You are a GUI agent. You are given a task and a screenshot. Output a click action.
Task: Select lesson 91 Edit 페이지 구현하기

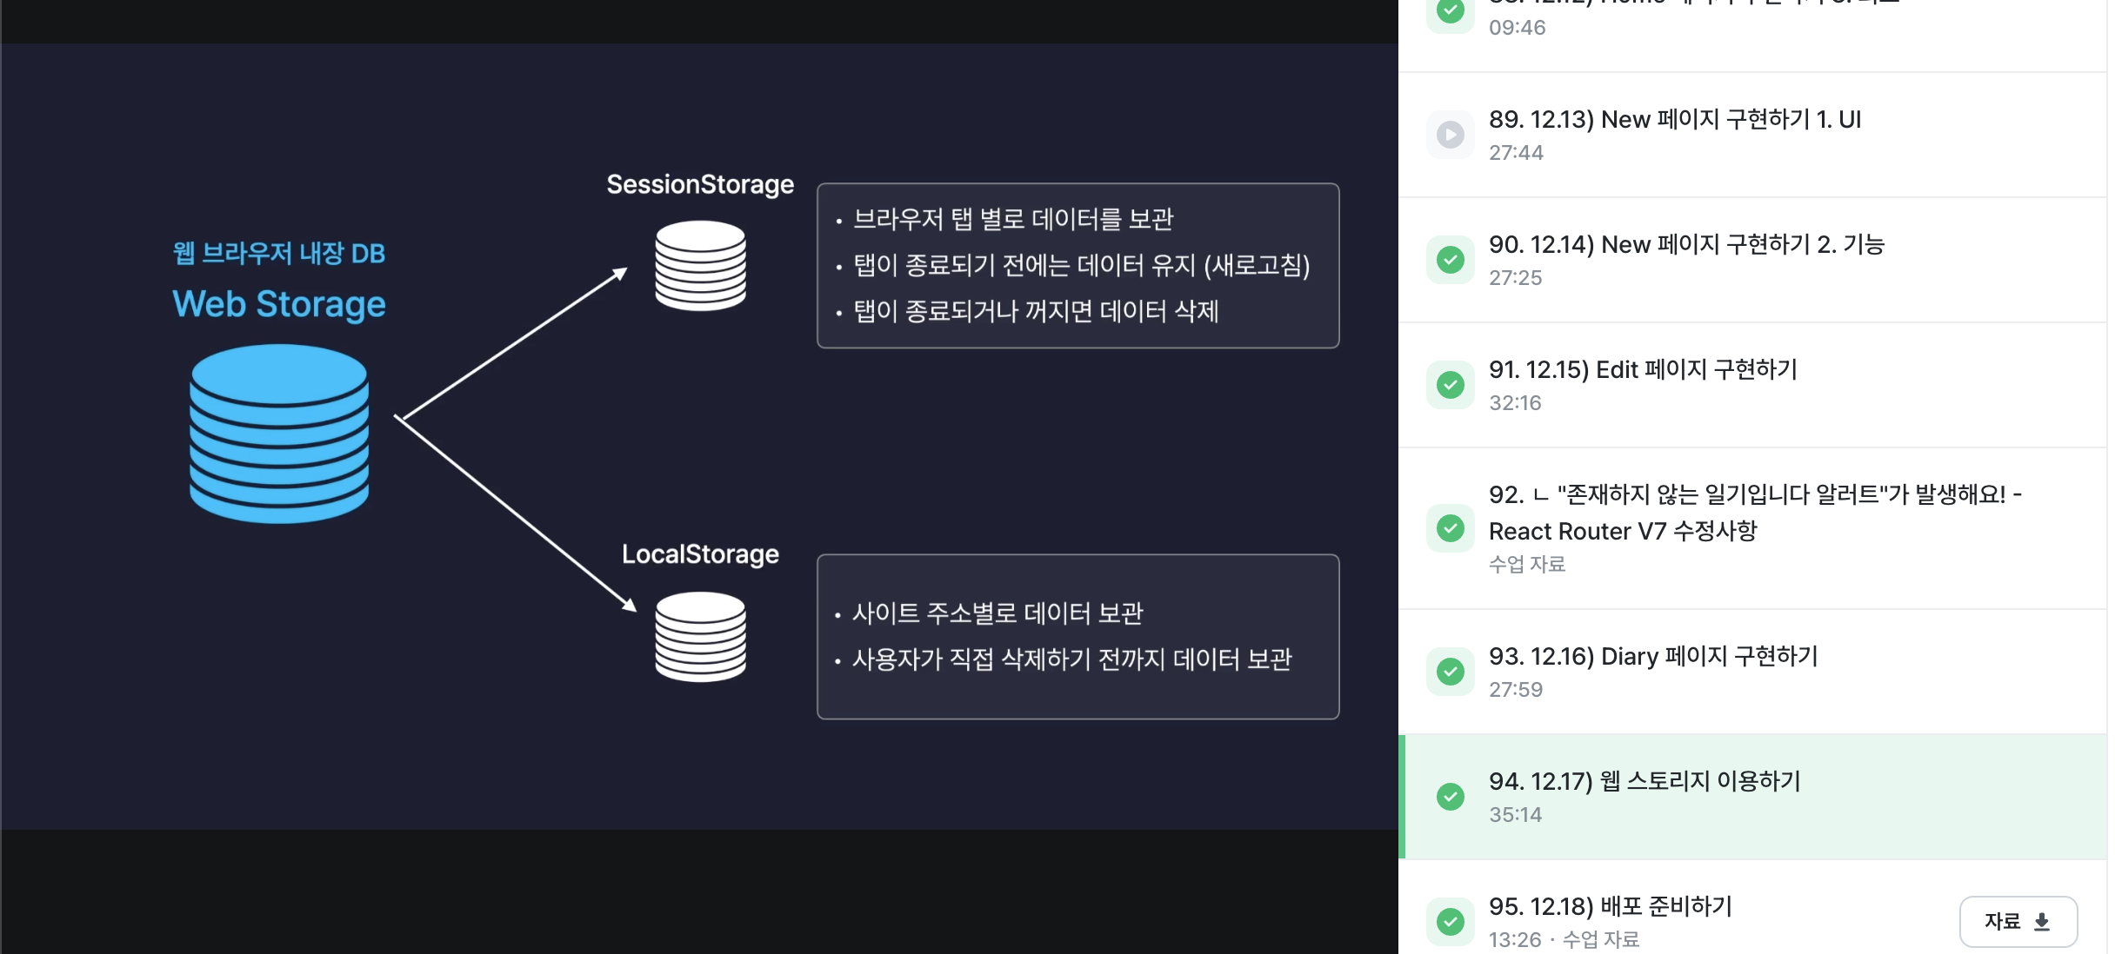(1642, 370)
